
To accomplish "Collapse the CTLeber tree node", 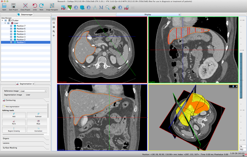I will [2, 20].
